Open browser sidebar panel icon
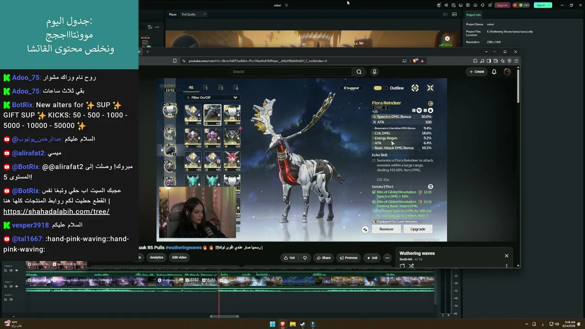The width and height of the screenshot is (585, 329). point(489,61)
